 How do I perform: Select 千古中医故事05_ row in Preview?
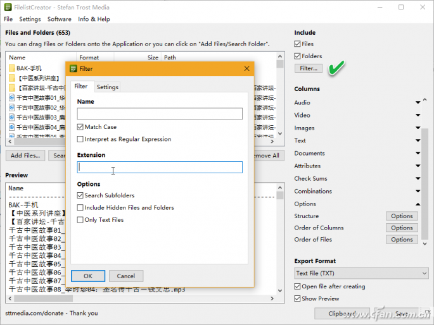point(37,264)
